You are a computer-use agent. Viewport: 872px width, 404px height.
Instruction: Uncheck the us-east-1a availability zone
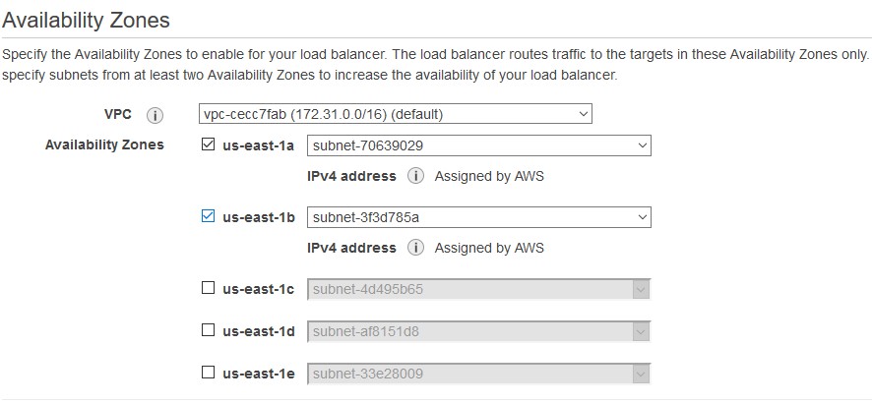(208, 145)
